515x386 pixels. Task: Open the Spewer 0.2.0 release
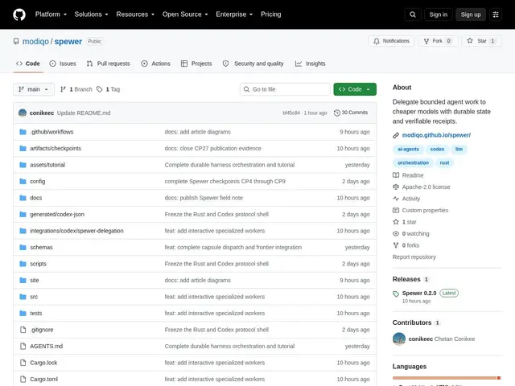tap(419, 293)
